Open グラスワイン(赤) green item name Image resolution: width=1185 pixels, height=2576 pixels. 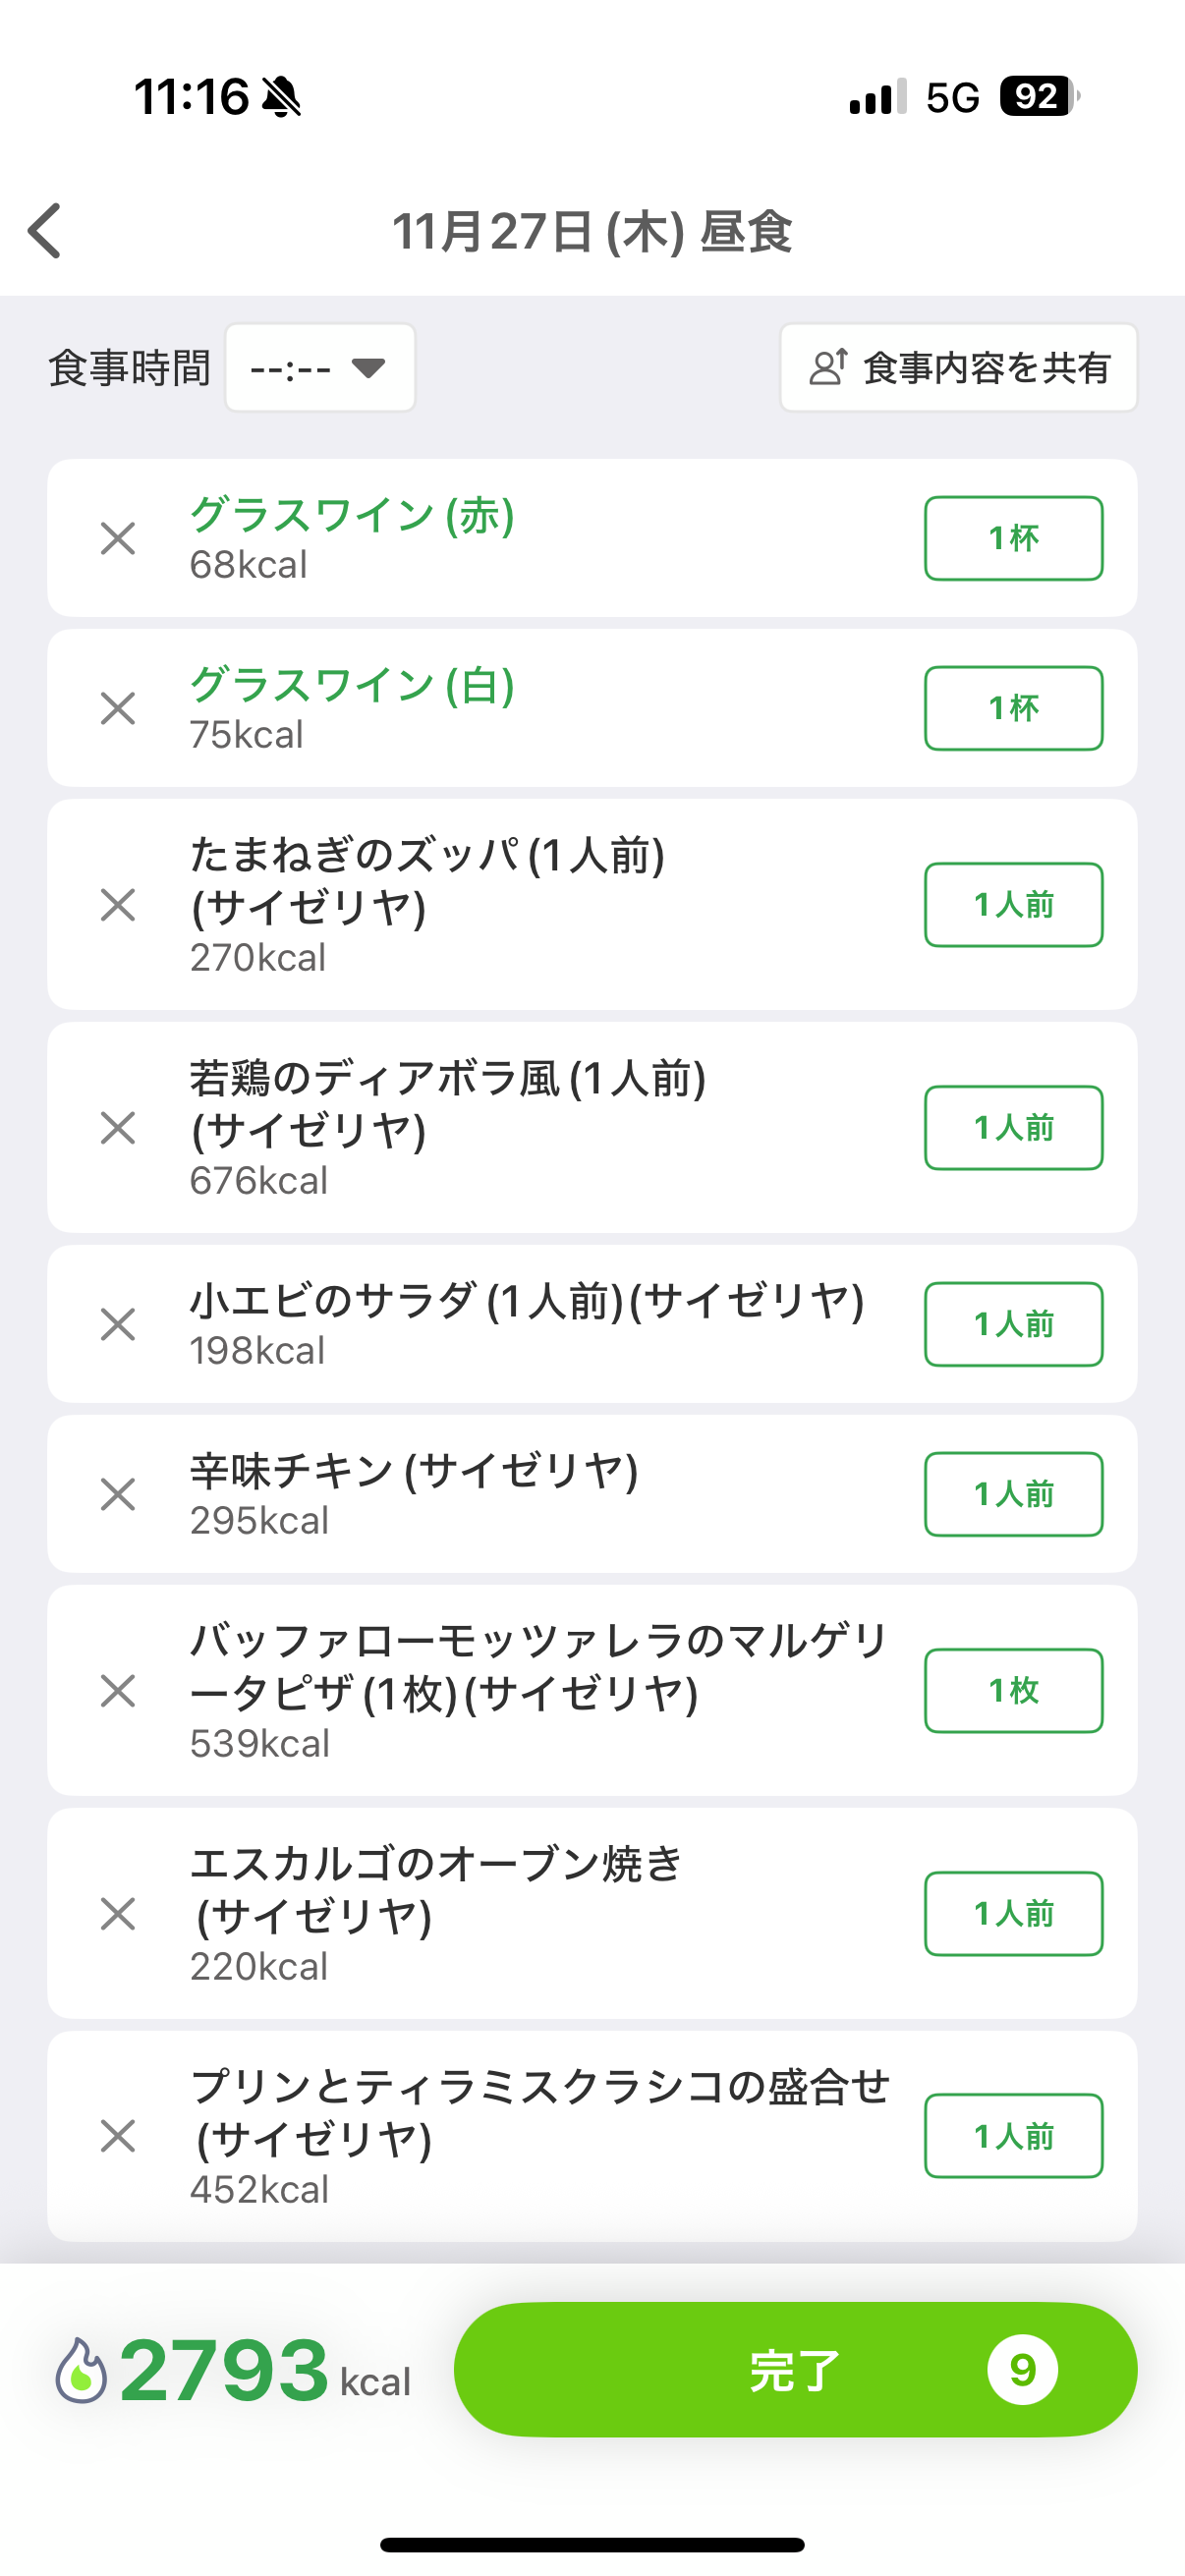click(x=352, y=517)
